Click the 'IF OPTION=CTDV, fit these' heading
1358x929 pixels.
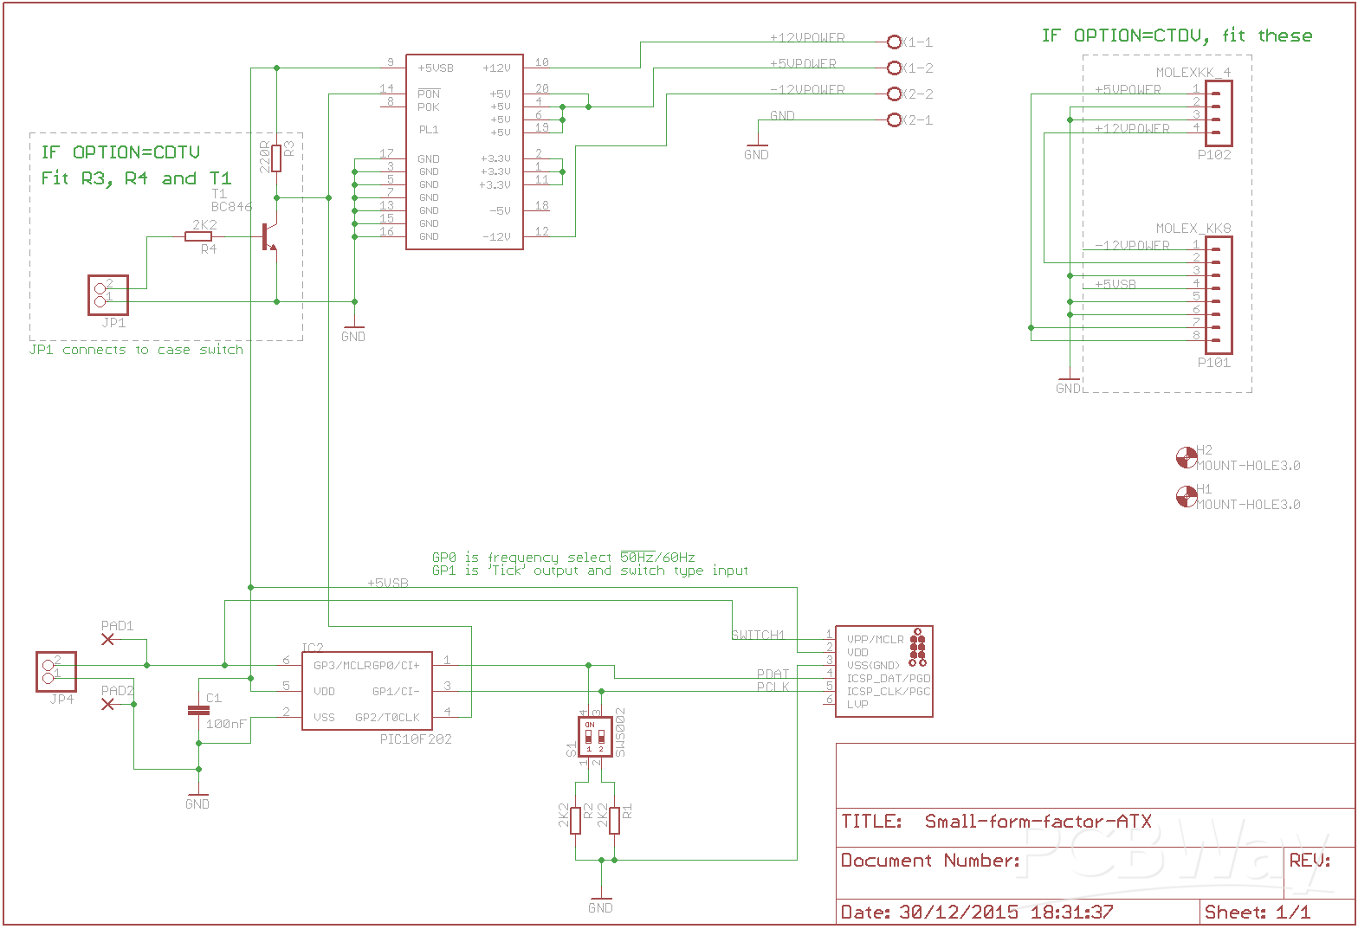point(1177,35)
